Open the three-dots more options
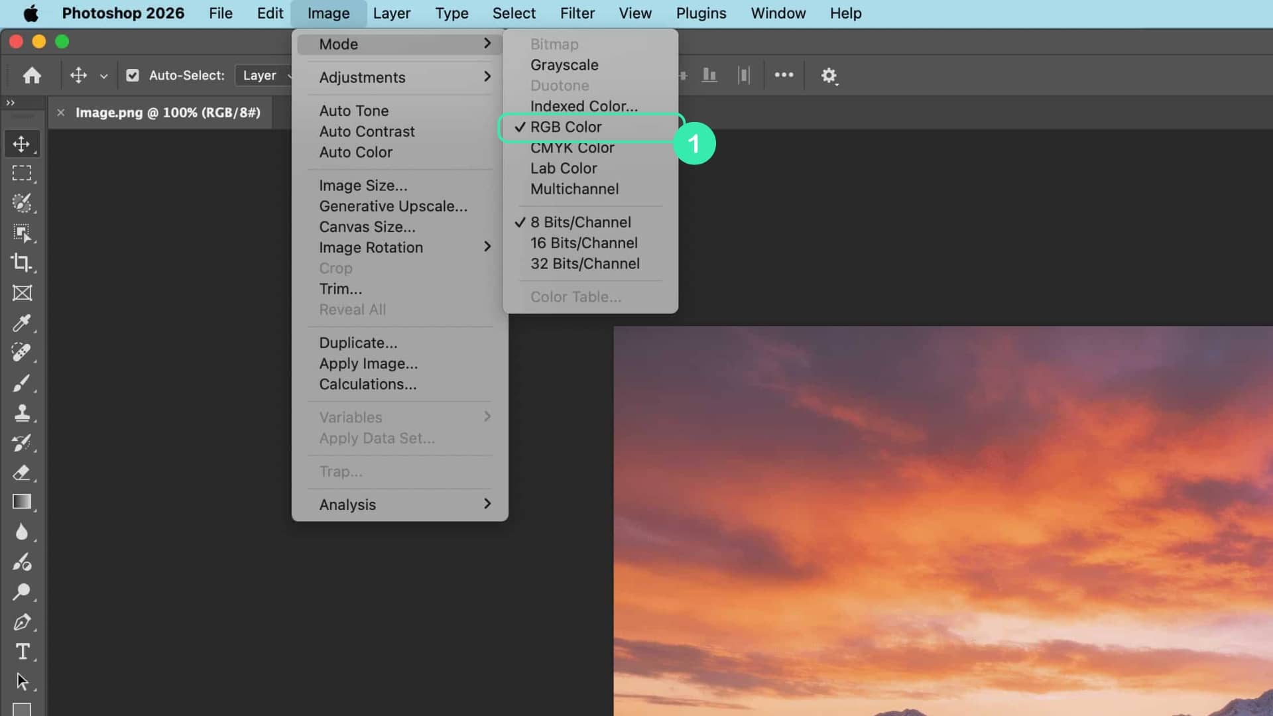The image size is (1273, 716). click(x=784, y=75)
